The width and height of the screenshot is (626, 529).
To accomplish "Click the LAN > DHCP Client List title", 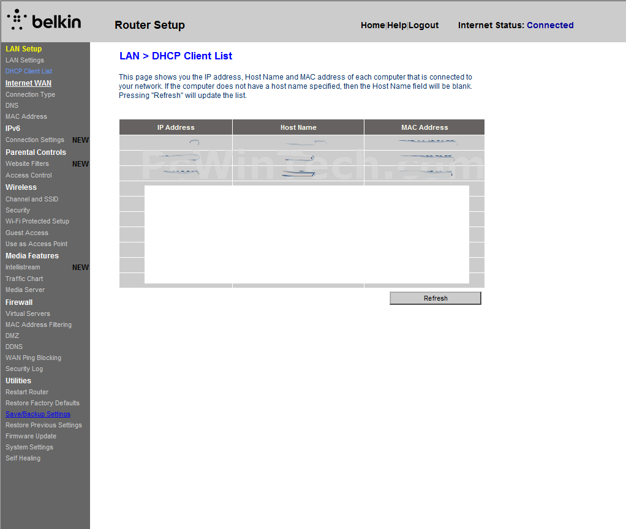I will [x=176, y=56].
